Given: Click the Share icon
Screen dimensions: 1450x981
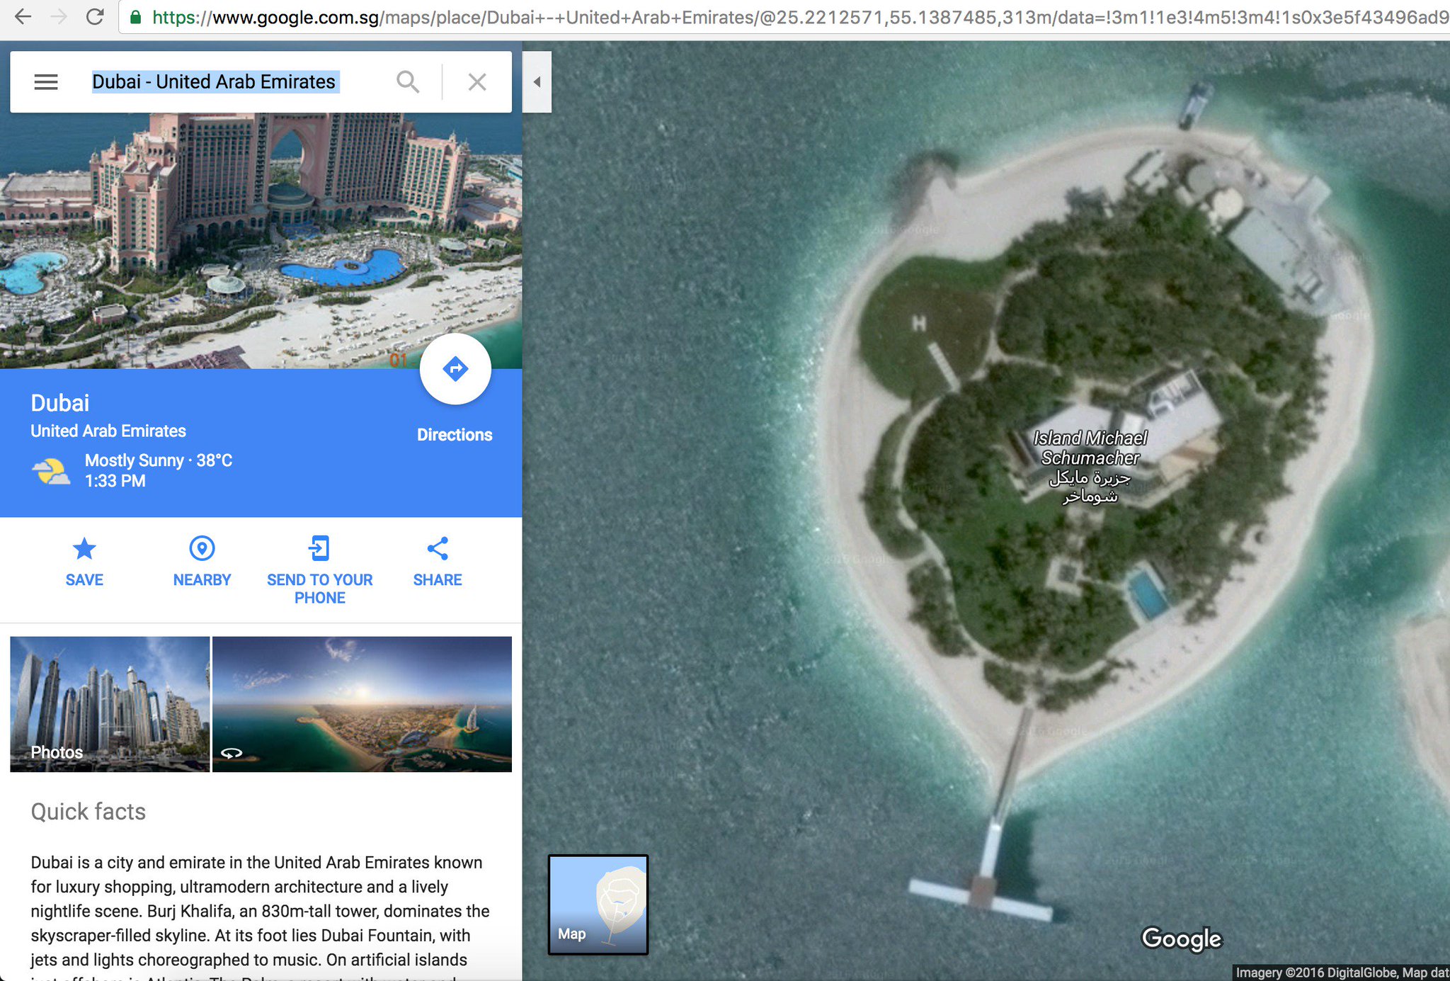Looking at the screenshot, I should (x=438, y=549).
